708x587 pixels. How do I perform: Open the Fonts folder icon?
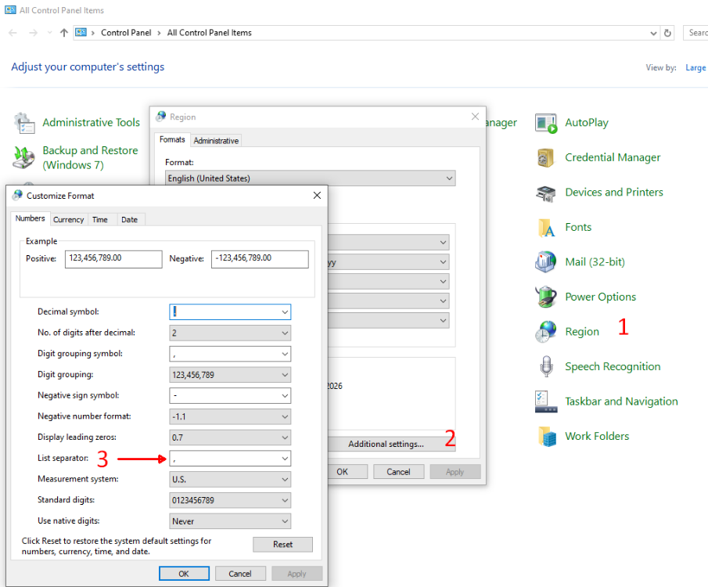click(x=545, y=228)
